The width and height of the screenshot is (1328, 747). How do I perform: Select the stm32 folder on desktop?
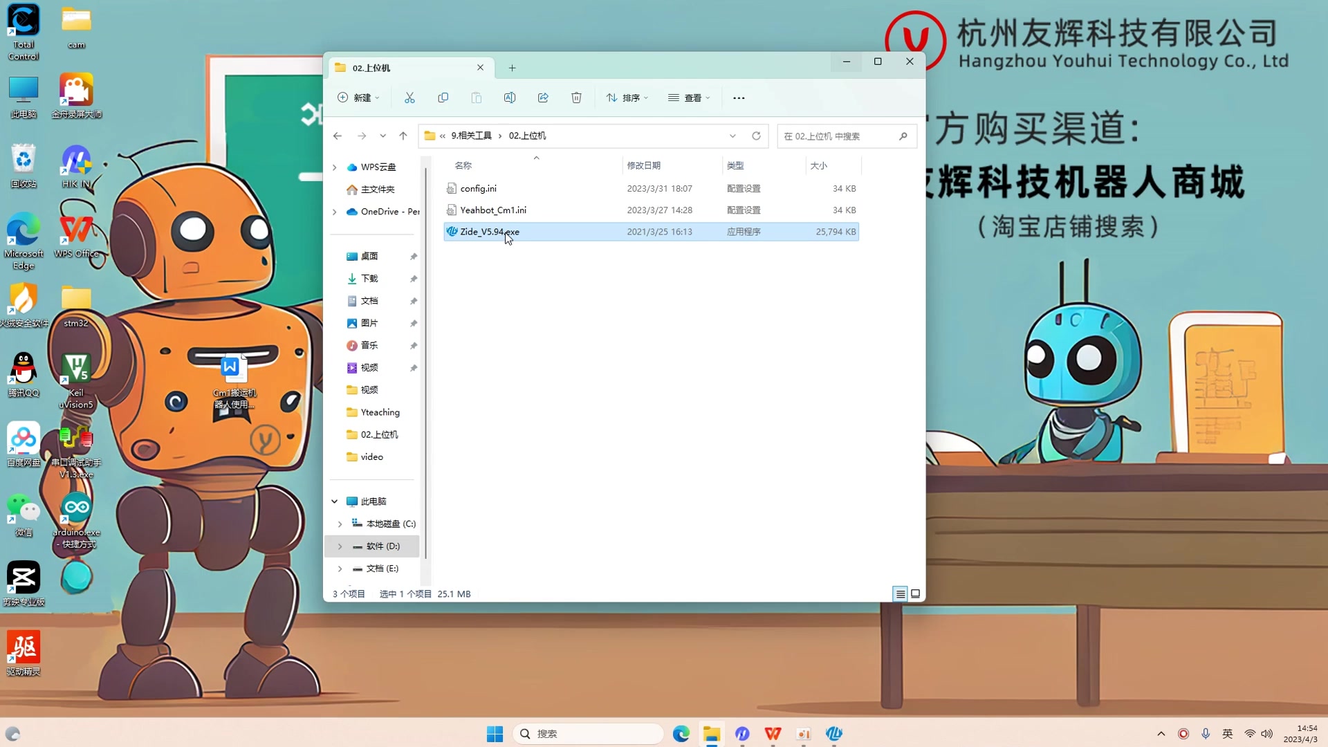coord(76,306)
